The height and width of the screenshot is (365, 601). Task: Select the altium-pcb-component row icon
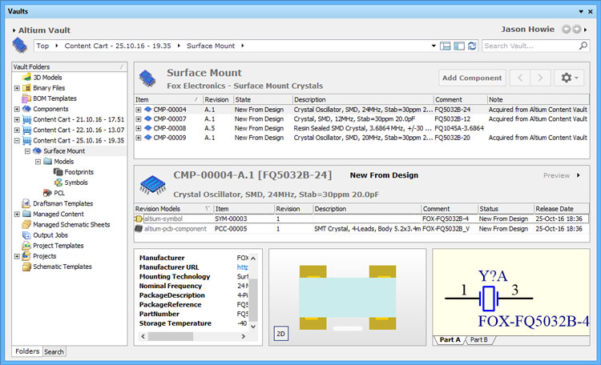click(x=139, y=229)
